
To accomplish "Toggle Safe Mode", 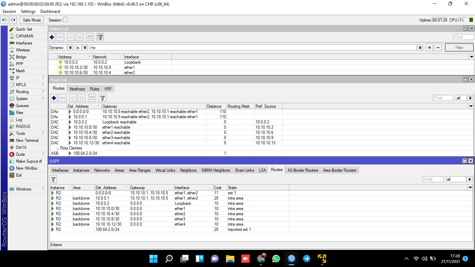I will point(32,20).
